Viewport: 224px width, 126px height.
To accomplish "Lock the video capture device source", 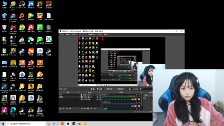I will [100, 97].
